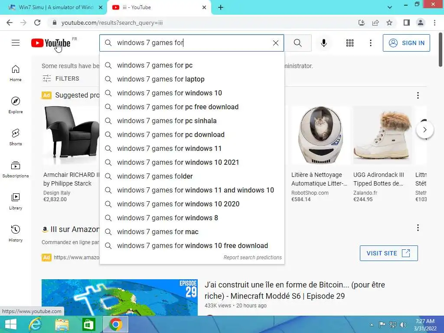Image resolution: width=444 pixels, height=333 pixels.
Task: Pick 'windows 11 and windows 10' suggestion
Action: pyautogui.click(x=192, y=190)
